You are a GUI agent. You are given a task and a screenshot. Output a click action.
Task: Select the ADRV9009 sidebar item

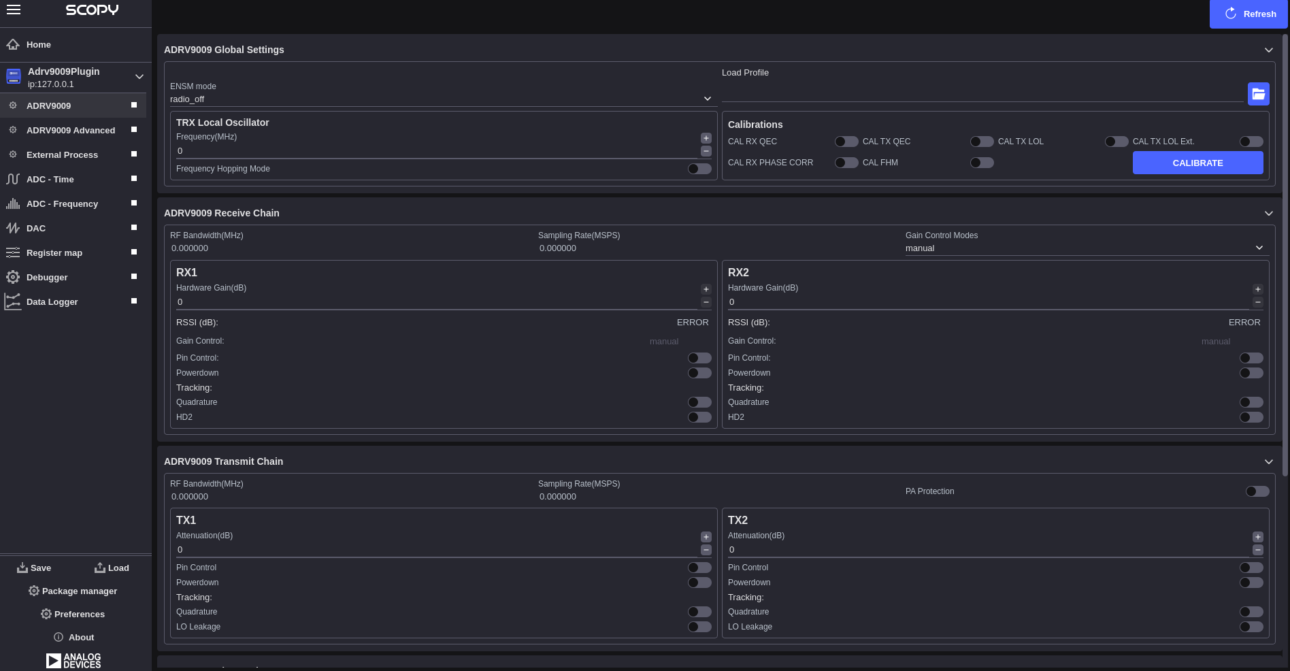(73, 105)
